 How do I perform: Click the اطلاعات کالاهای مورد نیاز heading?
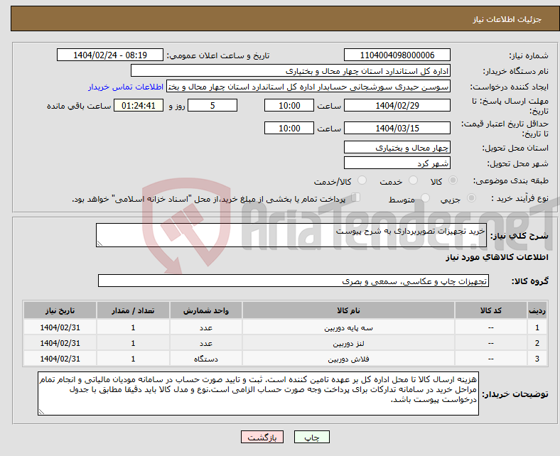coord(497,257)
